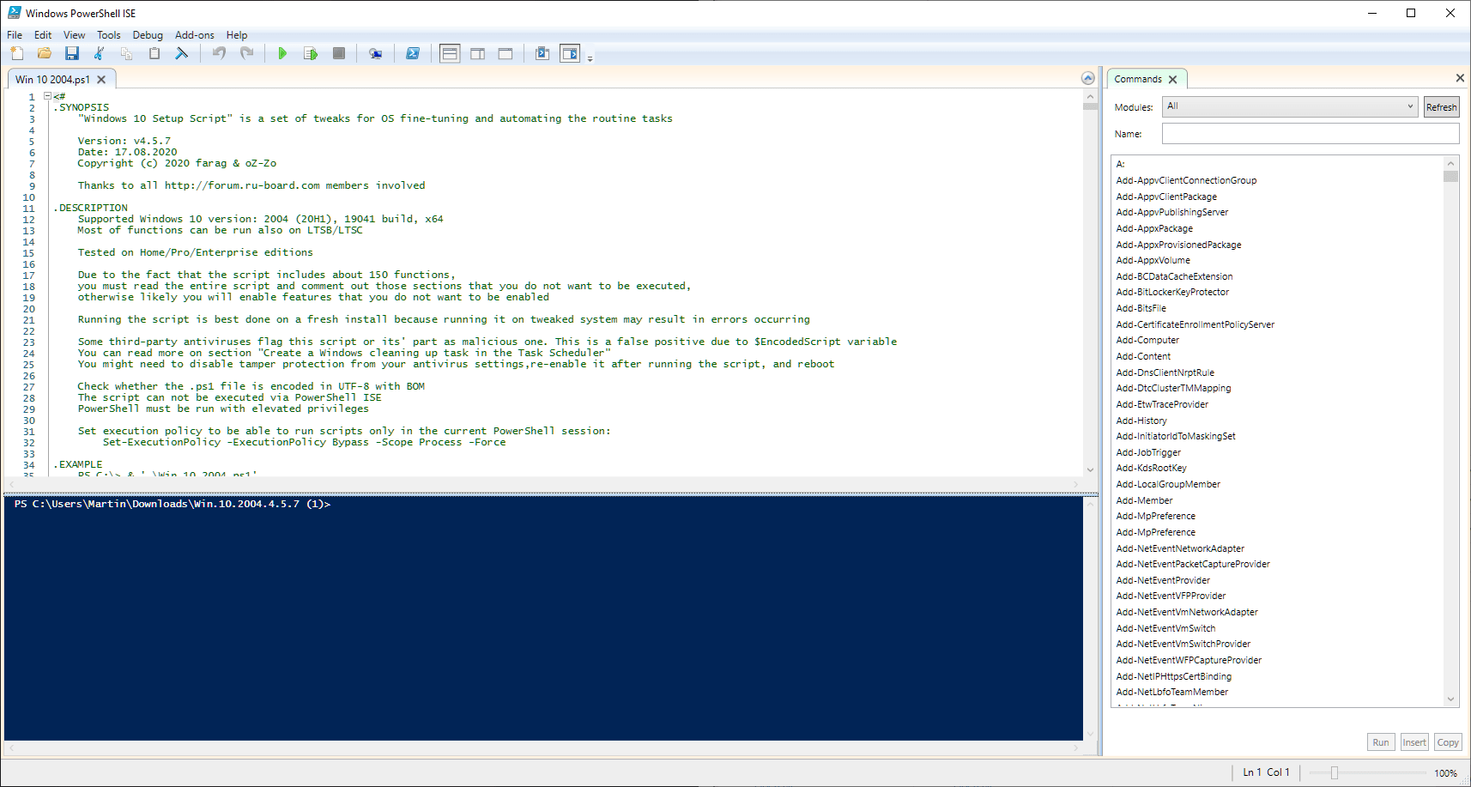Viewport: 1471px width, 787px height.
Task: Start PowerShell.exe in separate window icon
Action: (413, 53)
